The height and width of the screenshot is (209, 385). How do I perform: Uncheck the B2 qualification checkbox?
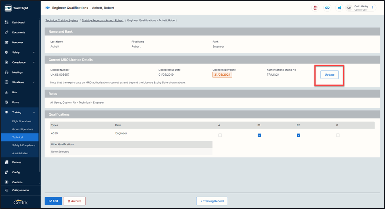(298, 135)
